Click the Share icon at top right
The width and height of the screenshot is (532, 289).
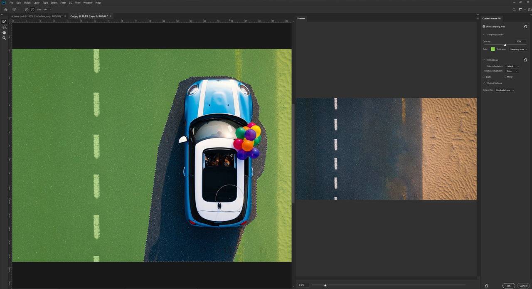[x=530, y=9]
